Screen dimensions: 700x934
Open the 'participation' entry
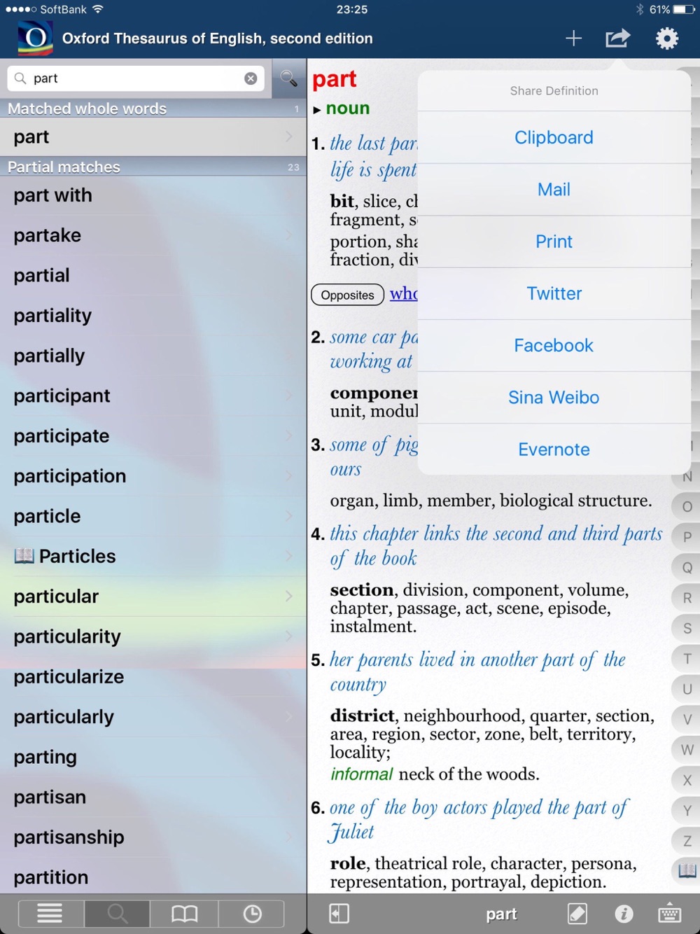click(x=153, y=476)
